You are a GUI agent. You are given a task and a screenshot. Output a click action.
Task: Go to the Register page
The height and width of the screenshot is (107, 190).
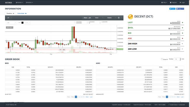click(x=173, y=2)
